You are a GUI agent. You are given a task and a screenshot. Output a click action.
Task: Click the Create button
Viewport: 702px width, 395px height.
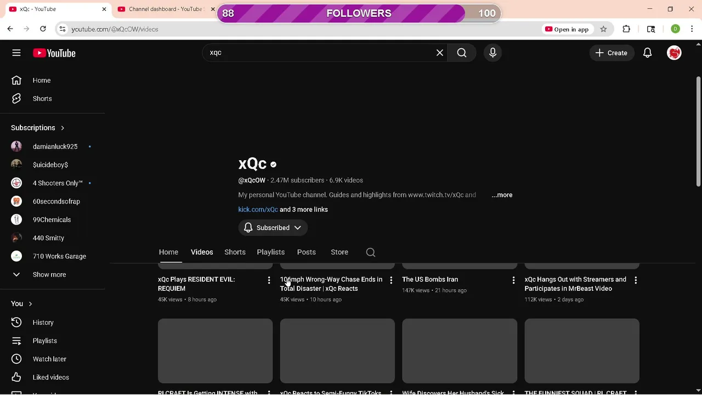pos(611,53)
